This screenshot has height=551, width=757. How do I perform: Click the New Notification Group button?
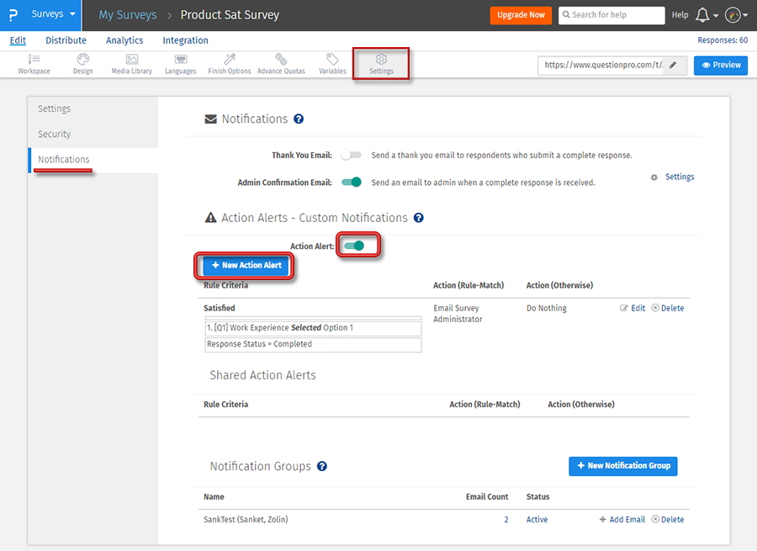[622, 466]
